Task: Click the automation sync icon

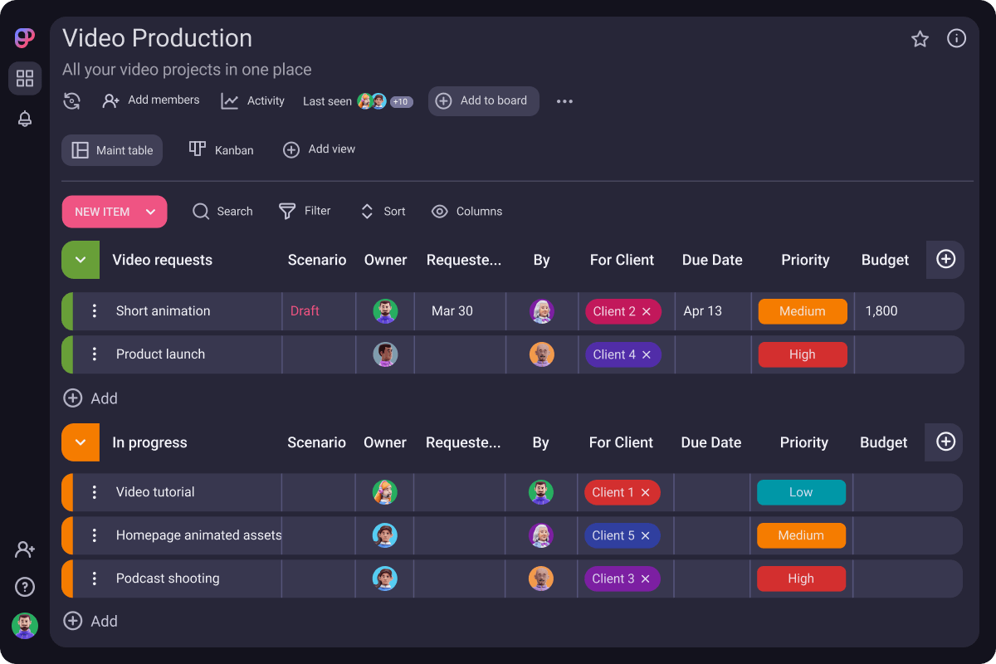Action: (72, 101)
